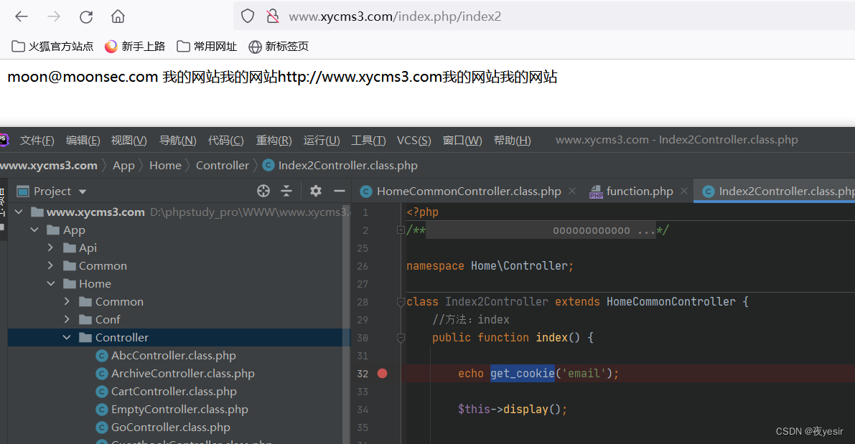Reload the current browser page

pos(86,16)
